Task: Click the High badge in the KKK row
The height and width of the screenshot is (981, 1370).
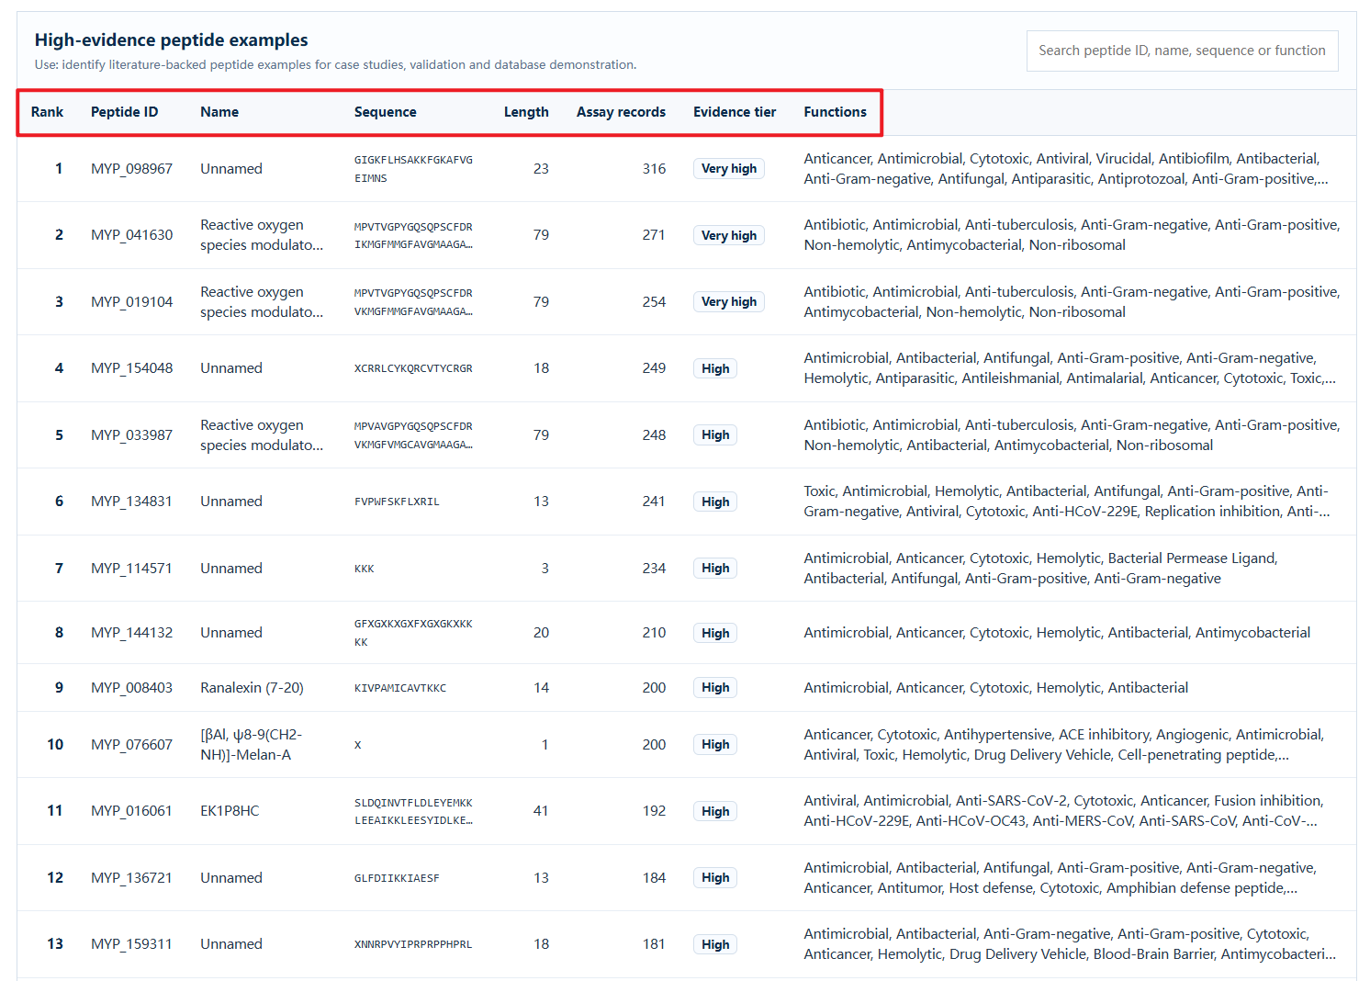Action: point(715,569)
